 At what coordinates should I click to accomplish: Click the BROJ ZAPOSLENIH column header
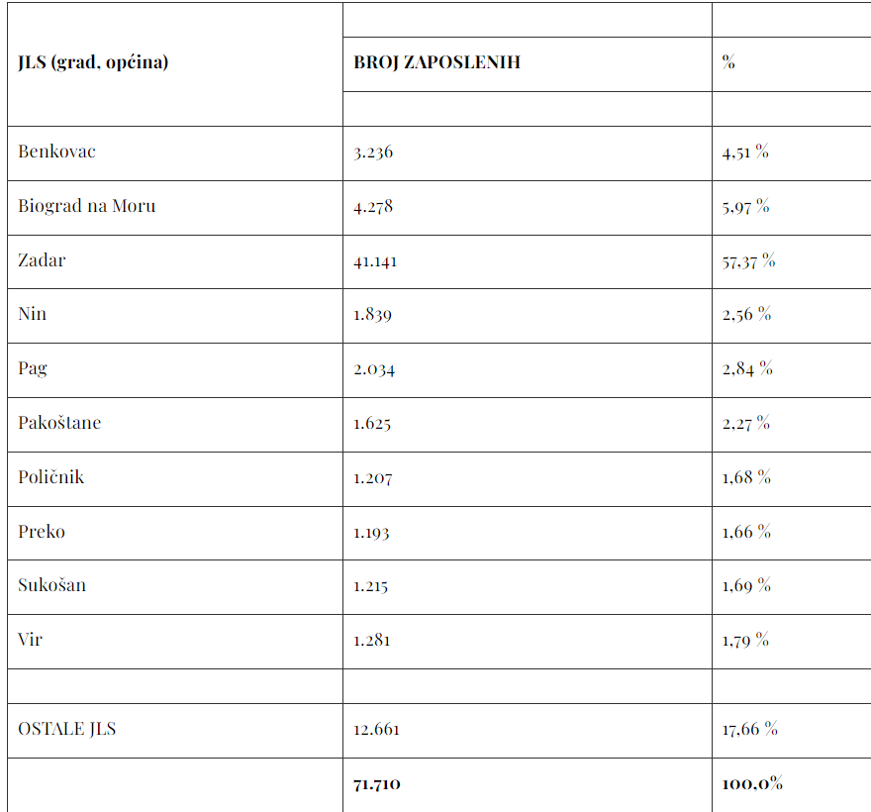coord(436,62)
